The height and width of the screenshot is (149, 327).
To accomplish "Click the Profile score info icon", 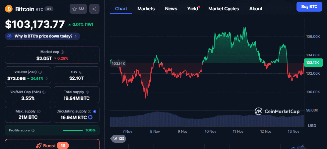I will [x=33, y=130].
